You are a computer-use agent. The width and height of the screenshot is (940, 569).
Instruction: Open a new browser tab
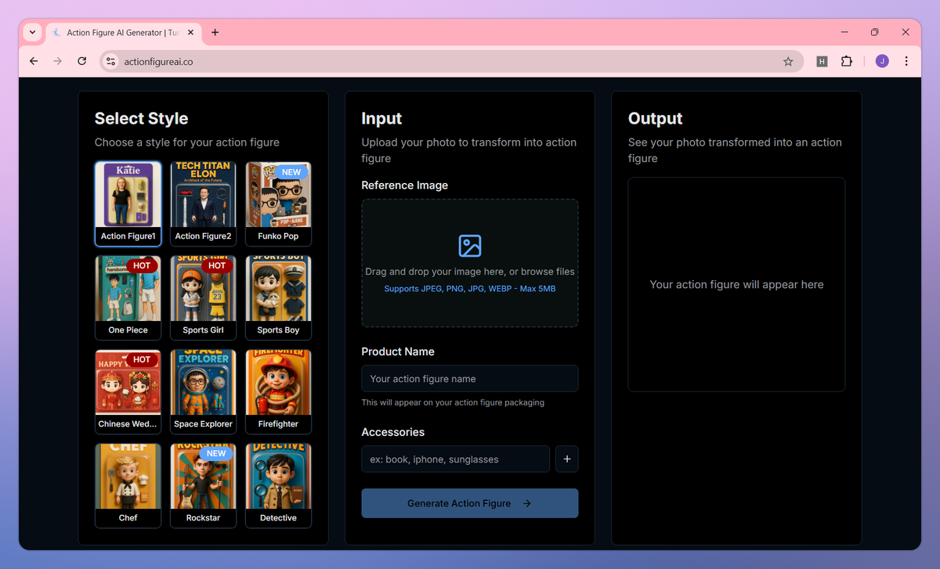(215, 33)
